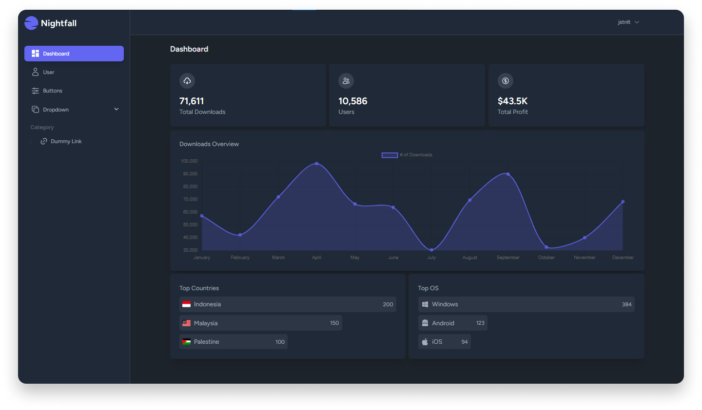Viewport: 702px width, 410px height.
Task: Click the Android value 123
Action: coord(480,323)
